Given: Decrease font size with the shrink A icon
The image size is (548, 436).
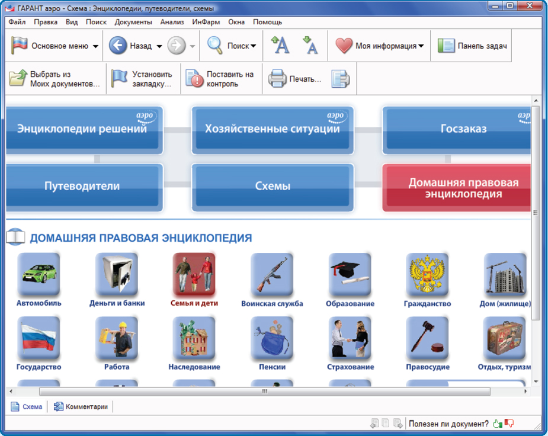Looking at the screenshot, I should tap(310, 46).
